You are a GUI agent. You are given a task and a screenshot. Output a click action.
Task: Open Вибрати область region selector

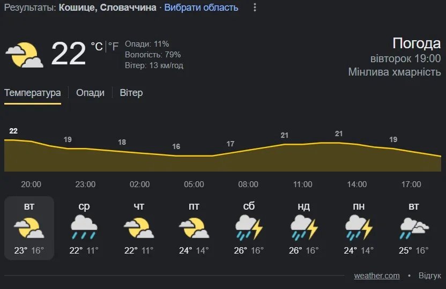[201, 8]
